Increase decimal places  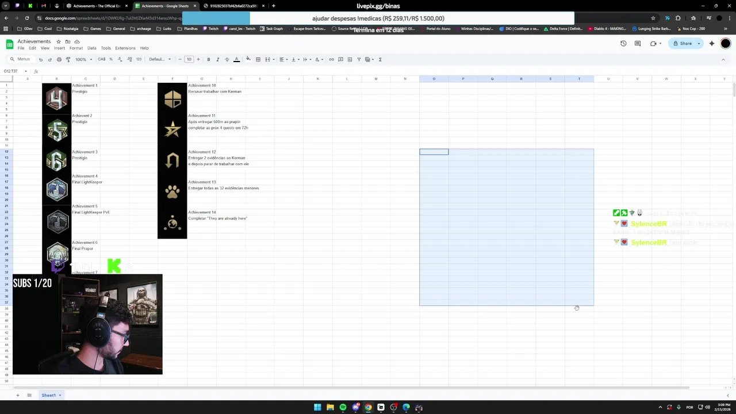click(x=129, y=59)
